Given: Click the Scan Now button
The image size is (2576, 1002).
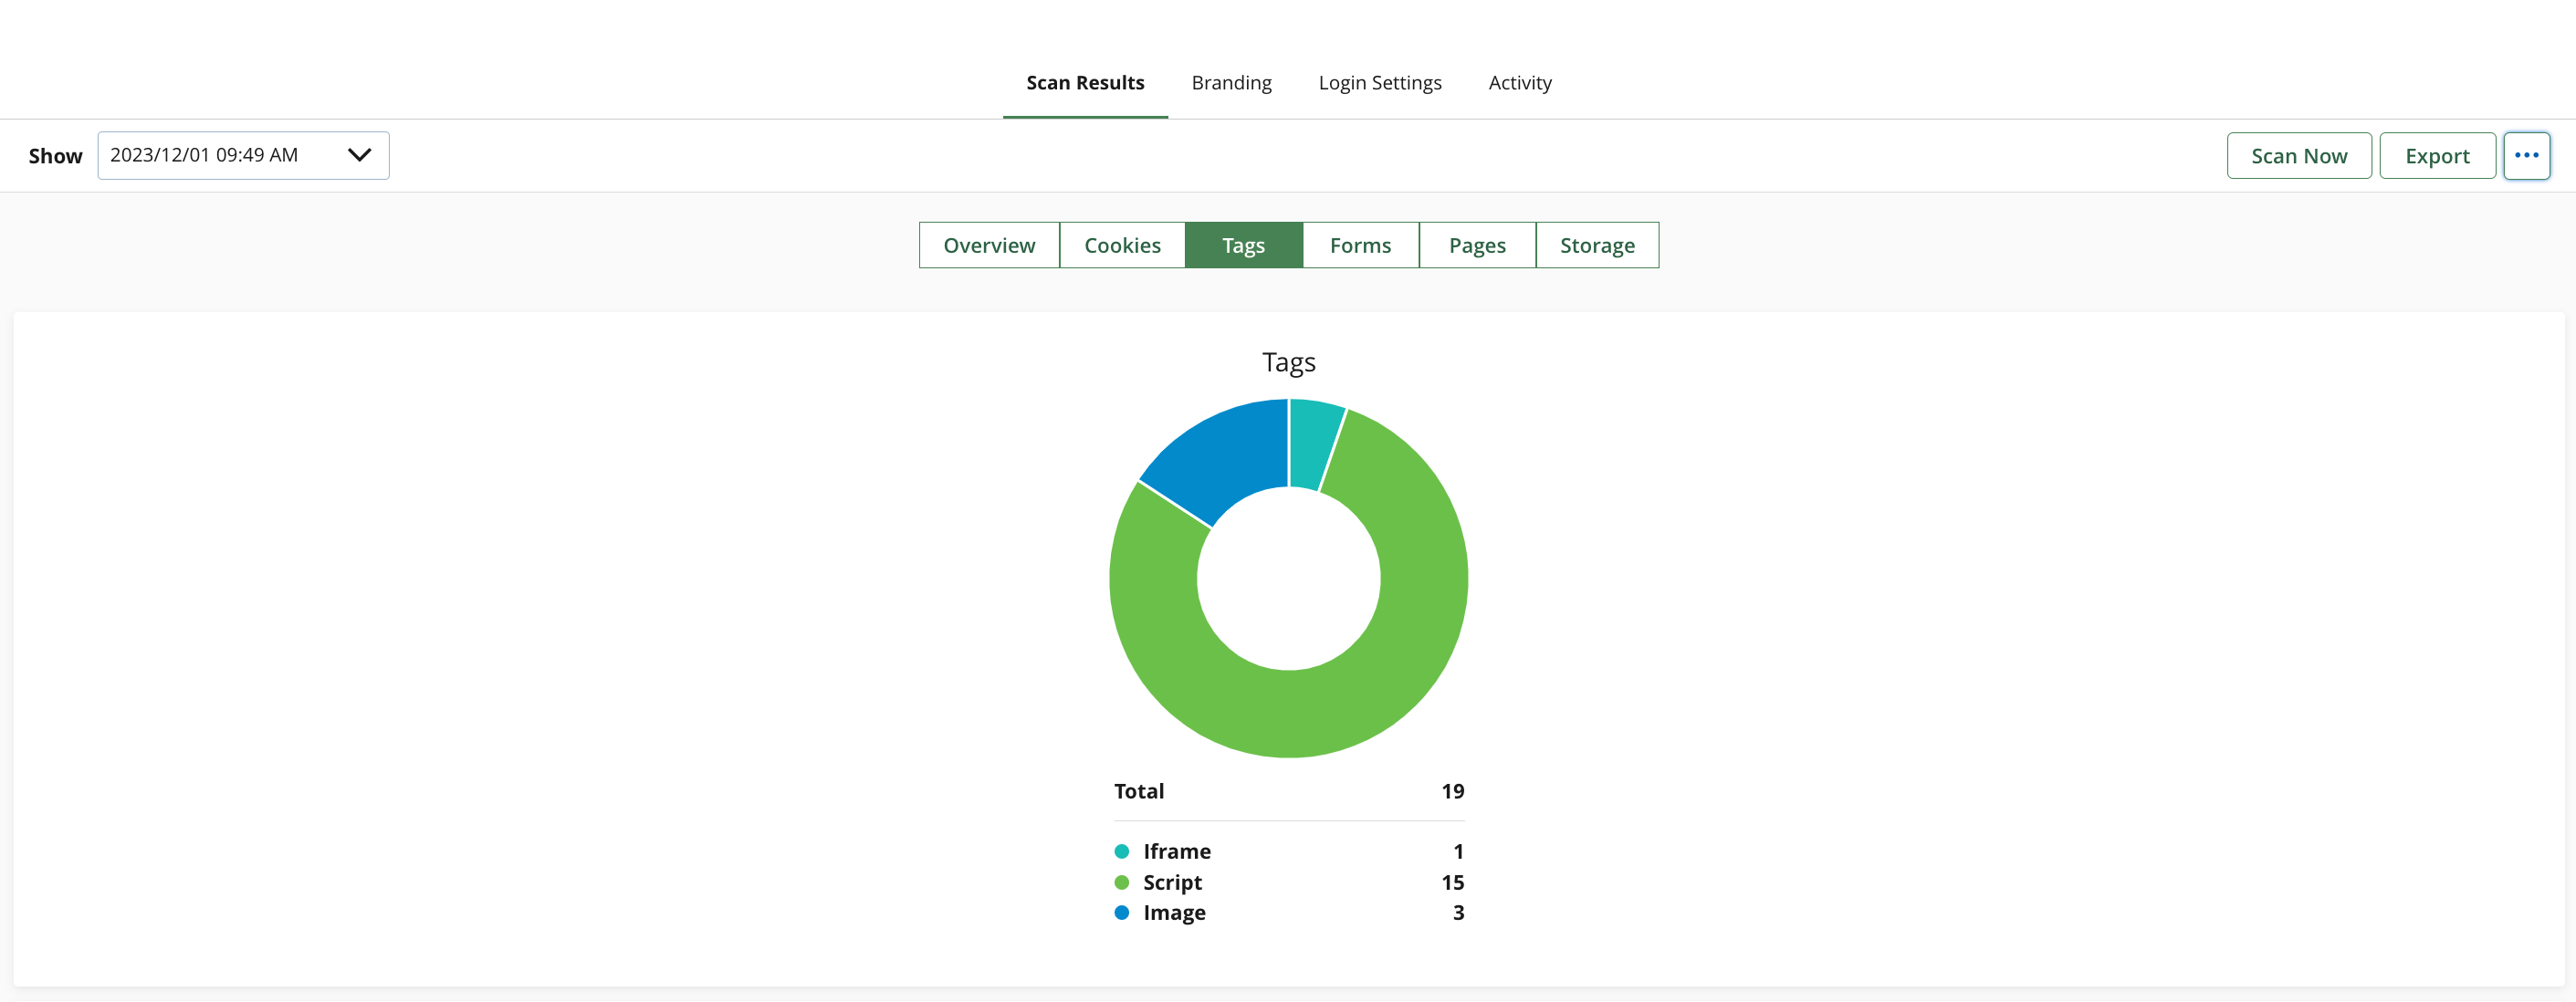Looking at the screenshot, I should click(2298, 156).
